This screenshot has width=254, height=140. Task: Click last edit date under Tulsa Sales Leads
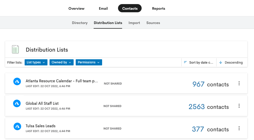tap(48, 131)
